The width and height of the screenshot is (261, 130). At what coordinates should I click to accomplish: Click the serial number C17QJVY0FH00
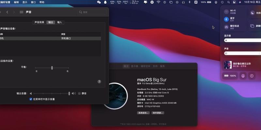152,107
